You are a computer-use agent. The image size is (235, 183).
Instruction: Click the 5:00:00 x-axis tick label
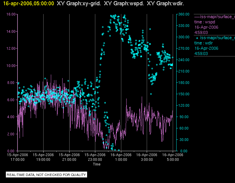(172, 160)
